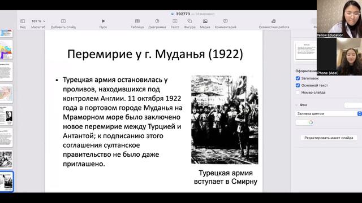Open the zoom level 107 % dropdown

[38, 21]
